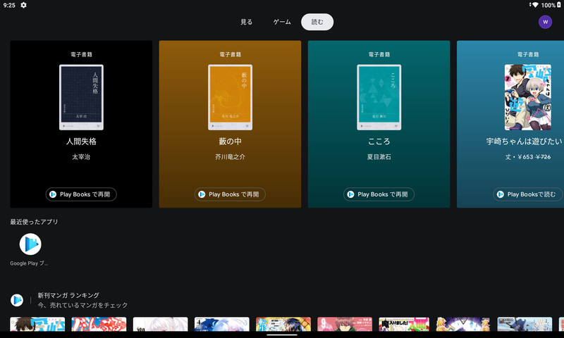
Task: Open the seventh manga ranking thumbnail
Action: (x=404, y=324)
